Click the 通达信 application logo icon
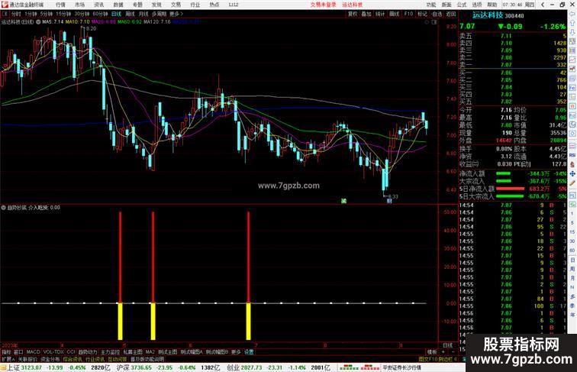 coord(5,5)
